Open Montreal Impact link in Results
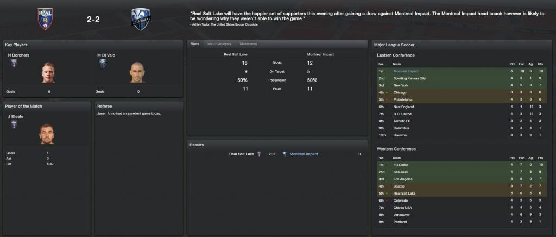 [x=304, y=154]
